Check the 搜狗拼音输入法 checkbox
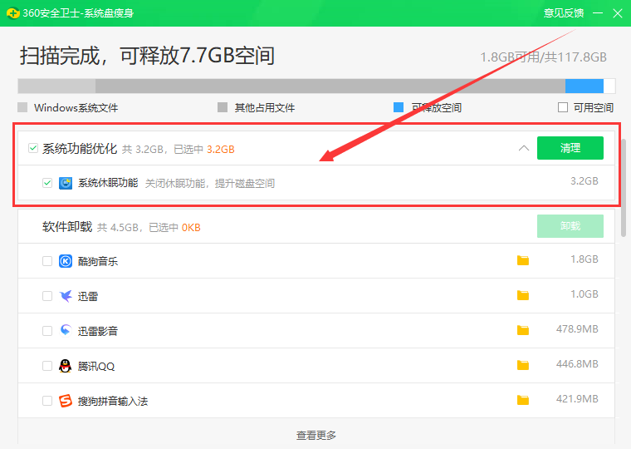Screen dimensions: 631x449 pos(47,401)
